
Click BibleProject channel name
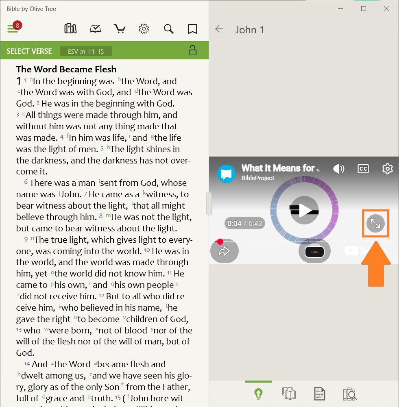257,178
